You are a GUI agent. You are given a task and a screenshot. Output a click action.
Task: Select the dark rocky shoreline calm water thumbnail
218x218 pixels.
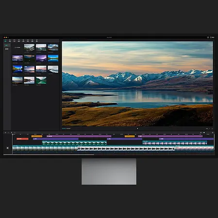click(x=29, y=80)
